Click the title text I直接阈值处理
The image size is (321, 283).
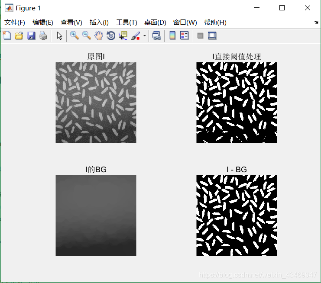coord(237,56)
